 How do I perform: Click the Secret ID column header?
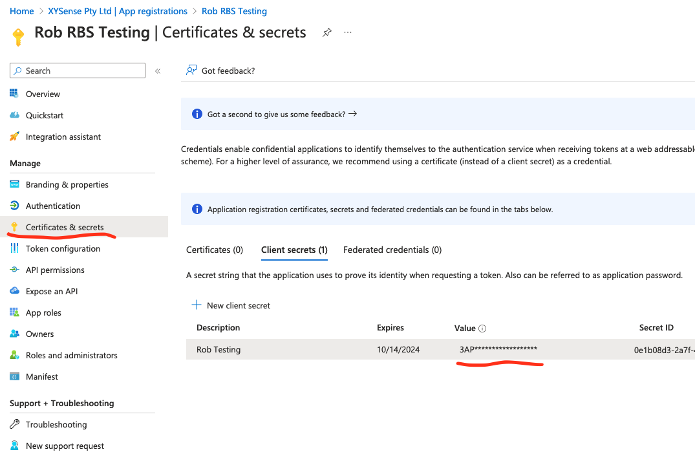[x=656, y=328]
